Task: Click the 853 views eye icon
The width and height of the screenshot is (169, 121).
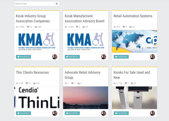Action: click(115, 27)
